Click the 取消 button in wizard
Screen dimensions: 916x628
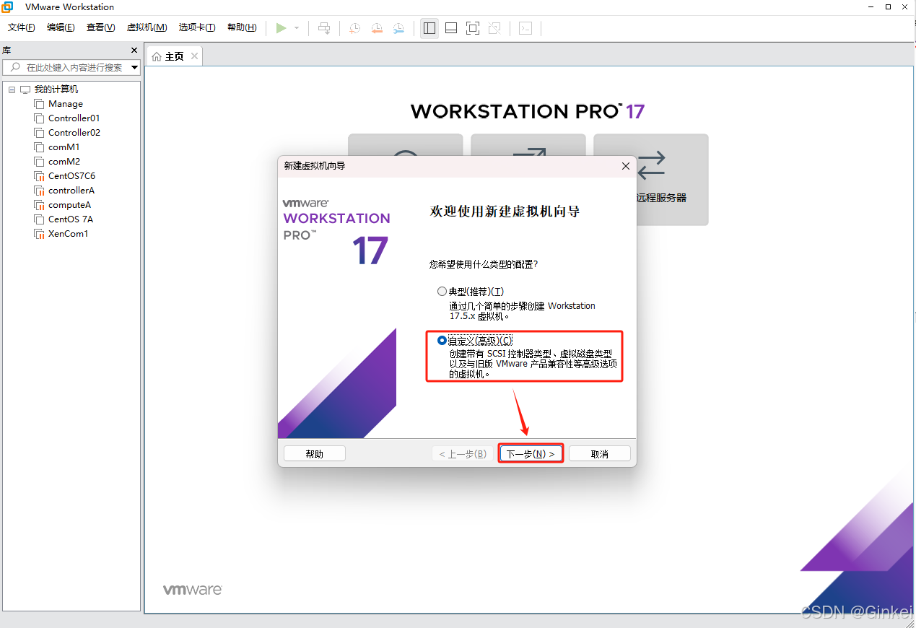point(600,454)
